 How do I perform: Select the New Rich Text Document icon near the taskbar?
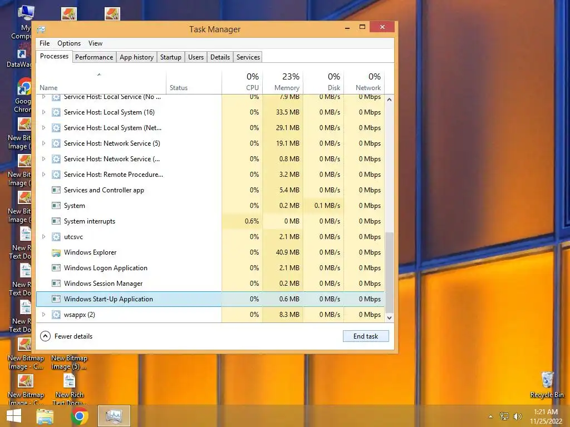point(70,389)
